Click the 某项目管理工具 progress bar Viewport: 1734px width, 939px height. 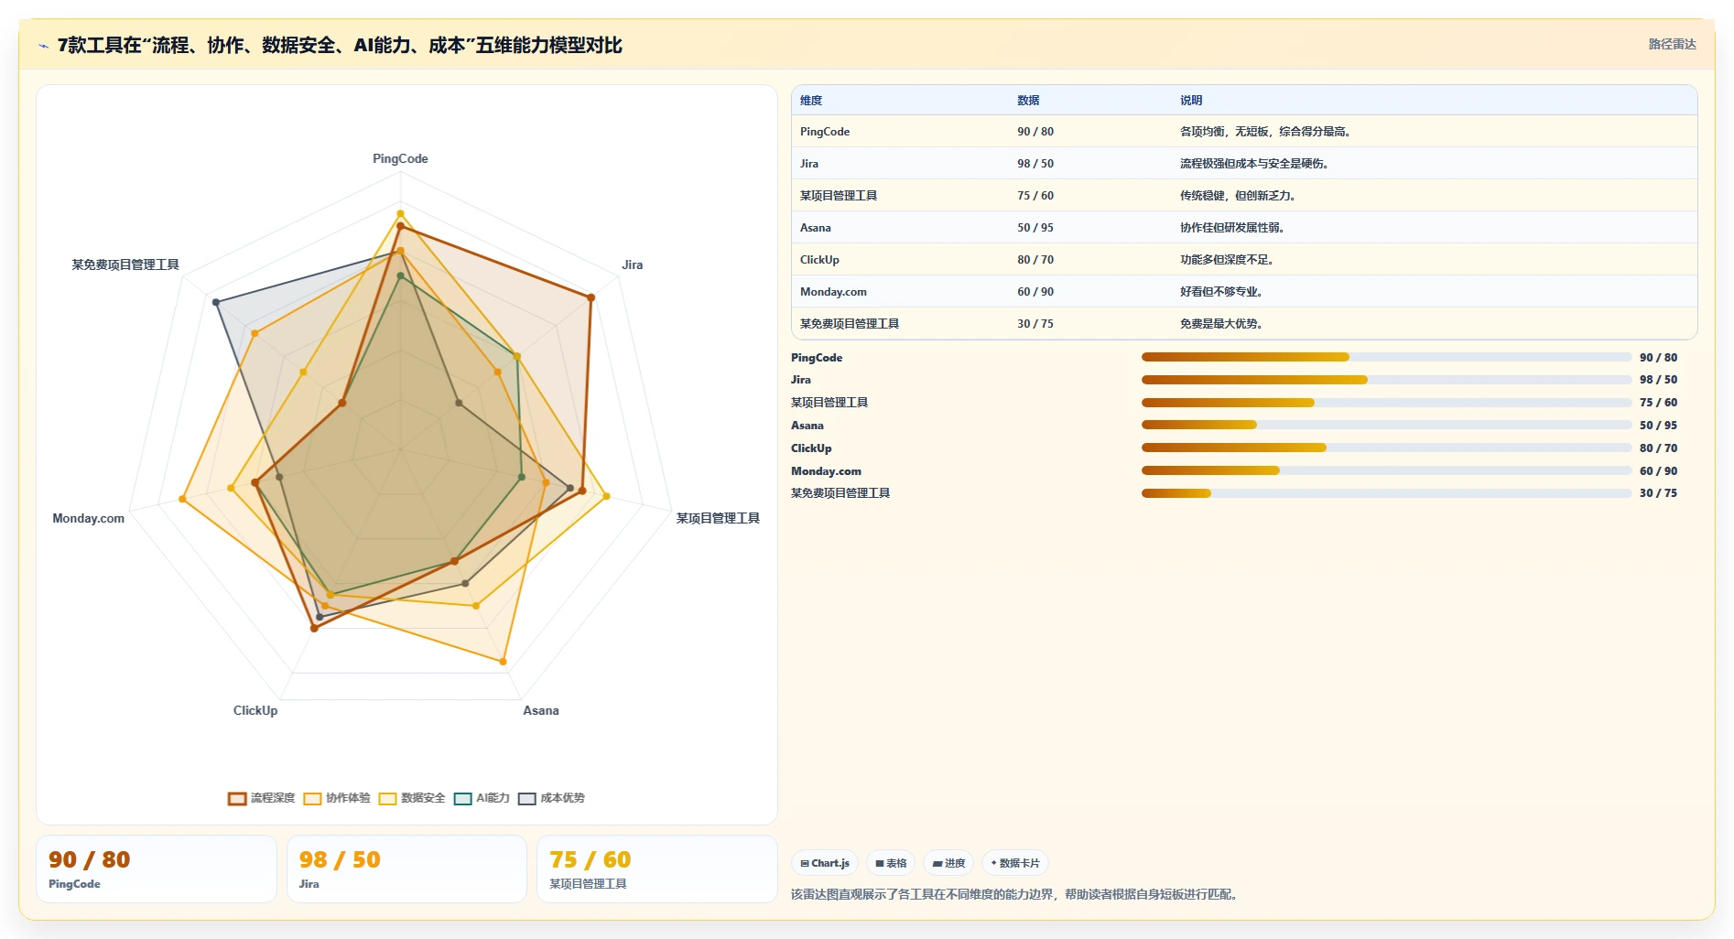click(x=1386, y=403)
